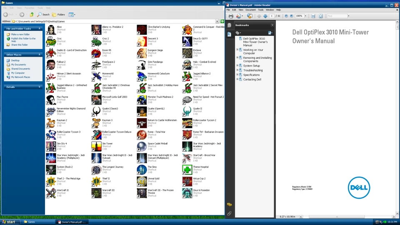Expand the Removing and Installing Components bookmark
Image resolution: width=400 pixels, height=225 pixels.
(237, 57)
